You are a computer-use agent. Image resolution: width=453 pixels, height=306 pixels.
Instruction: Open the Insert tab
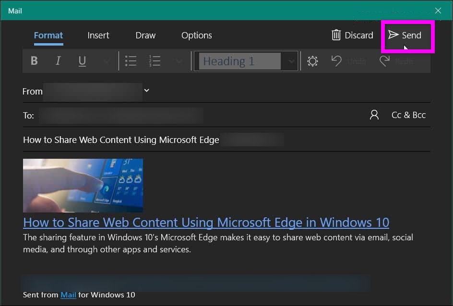tap(98, 35)
